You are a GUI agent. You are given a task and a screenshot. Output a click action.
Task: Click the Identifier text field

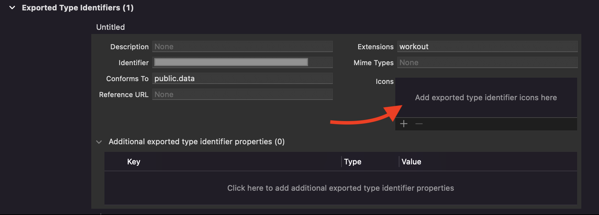point(242,62)
